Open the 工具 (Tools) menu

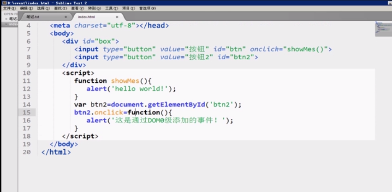point(112,8)
